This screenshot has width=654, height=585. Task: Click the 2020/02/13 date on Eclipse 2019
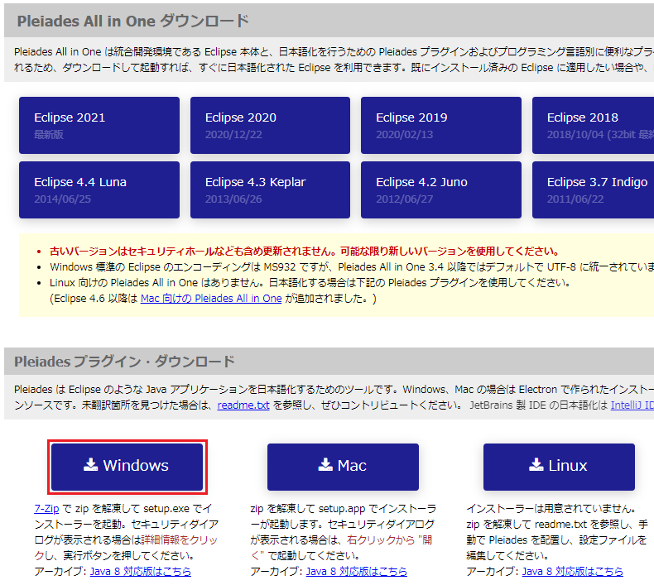pyautogui.click(x=405, y=135)
